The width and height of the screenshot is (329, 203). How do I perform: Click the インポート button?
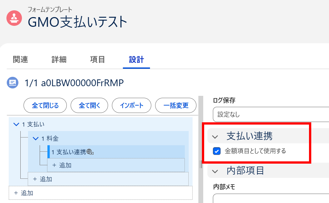click(132, 106)
